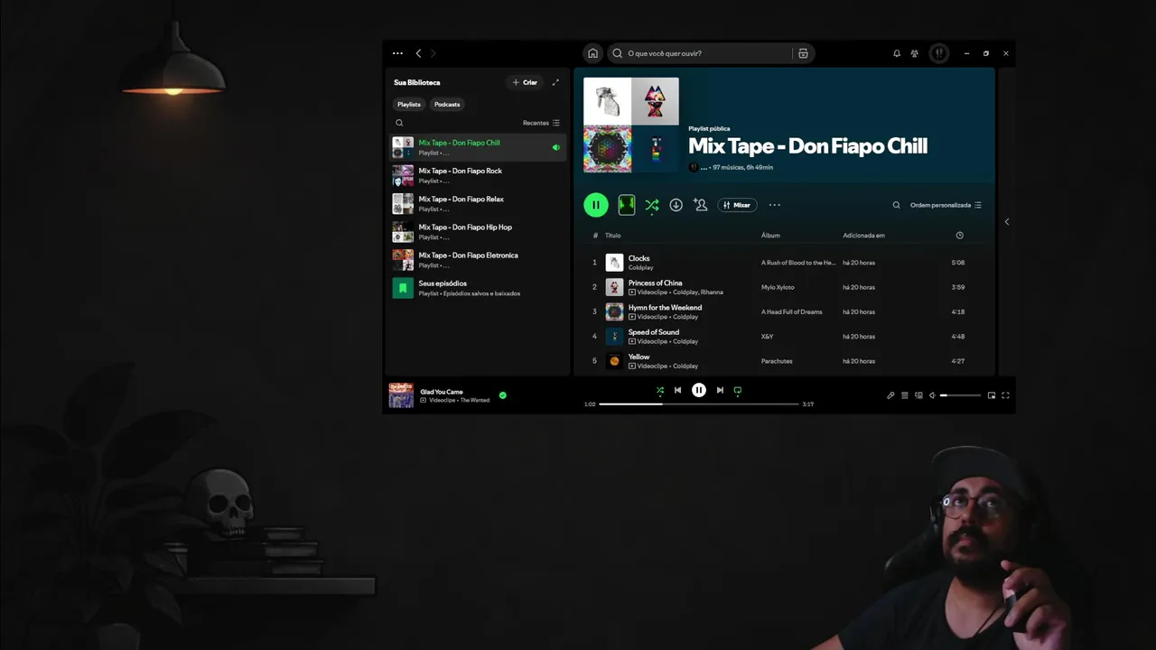The image size is (1156, 650).
Task: Expand the right side panel with the chevron
Action: [1007, 222]
